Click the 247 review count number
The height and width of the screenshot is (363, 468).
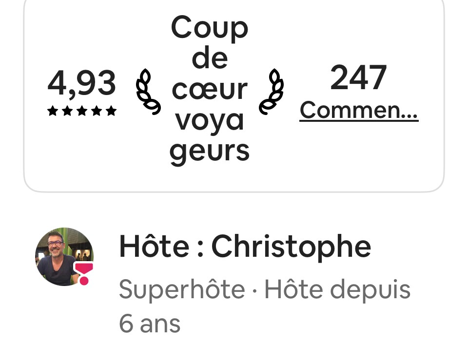pos(358,77)
